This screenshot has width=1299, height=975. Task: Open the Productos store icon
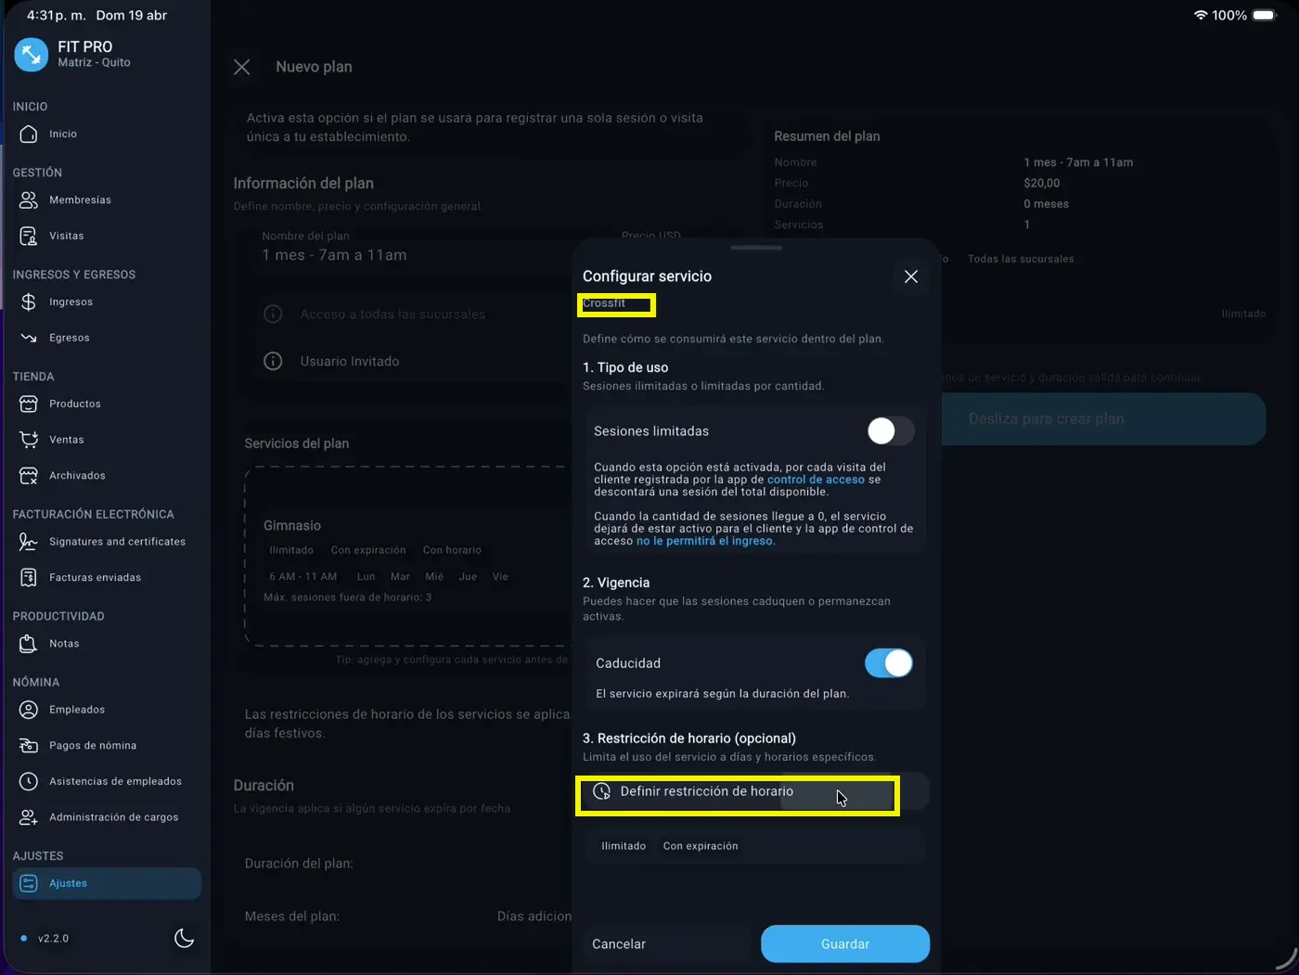pos(29,404)
